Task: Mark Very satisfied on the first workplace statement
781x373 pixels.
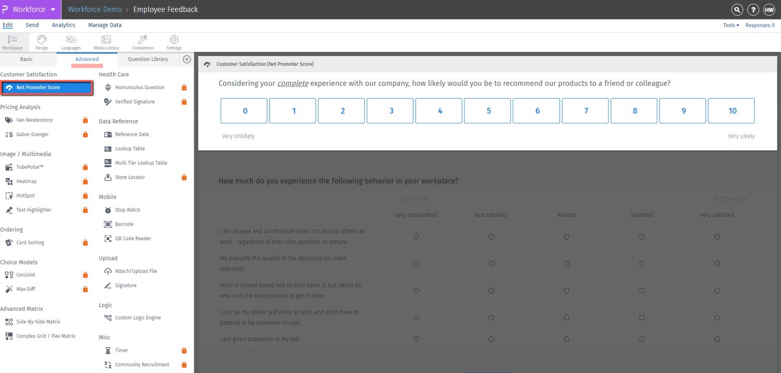Action: pos(717,236)
